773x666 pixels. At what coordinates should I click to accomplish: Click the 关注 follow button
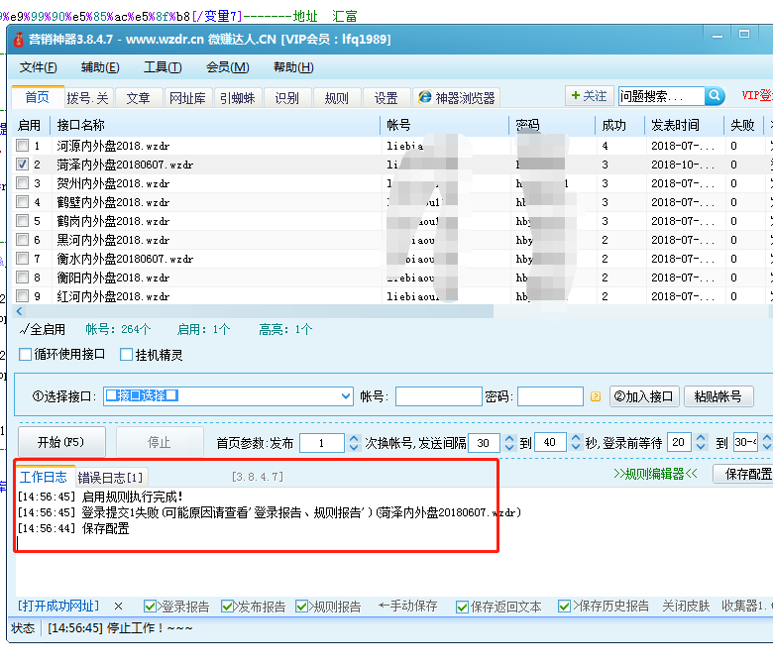[x=589, y=95]
